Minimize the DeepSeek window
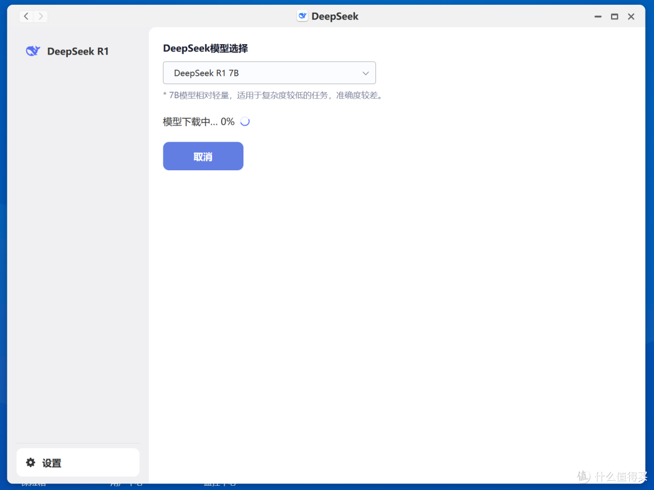Image resolution: width=654 pixels, height=490 pixels. (x=598, y=17)
